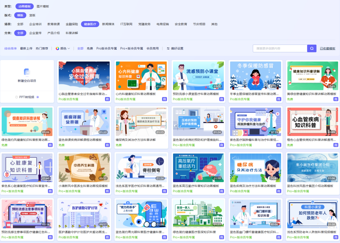Image resolution: width=340 pixels, height=243 pixels.
Task: Click the 商 badge on 蓝色科技风医疗集团介绍 template
Action: click(335, 191)
